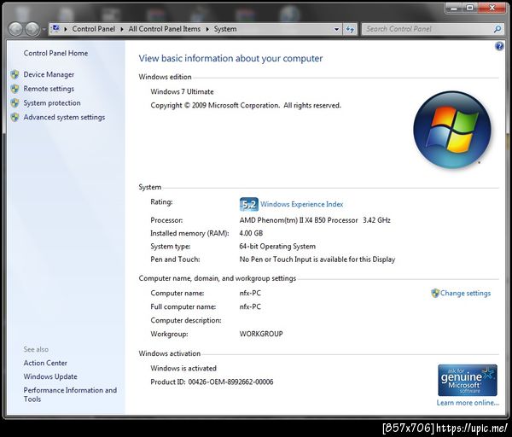Click the search magnifier icon
The width and height of the screenshot is (512, 437).
[497, 29]
